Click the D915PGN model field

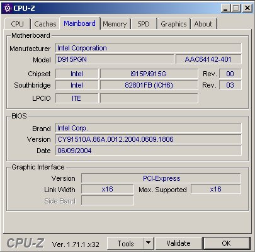point(115,59)
